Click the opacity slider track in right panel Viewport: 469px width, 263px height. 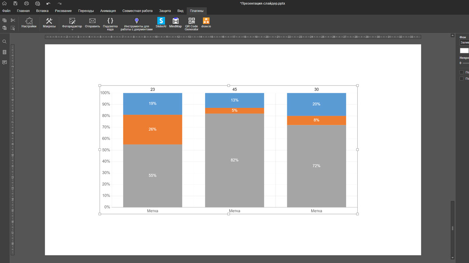(x=466, y=63)
